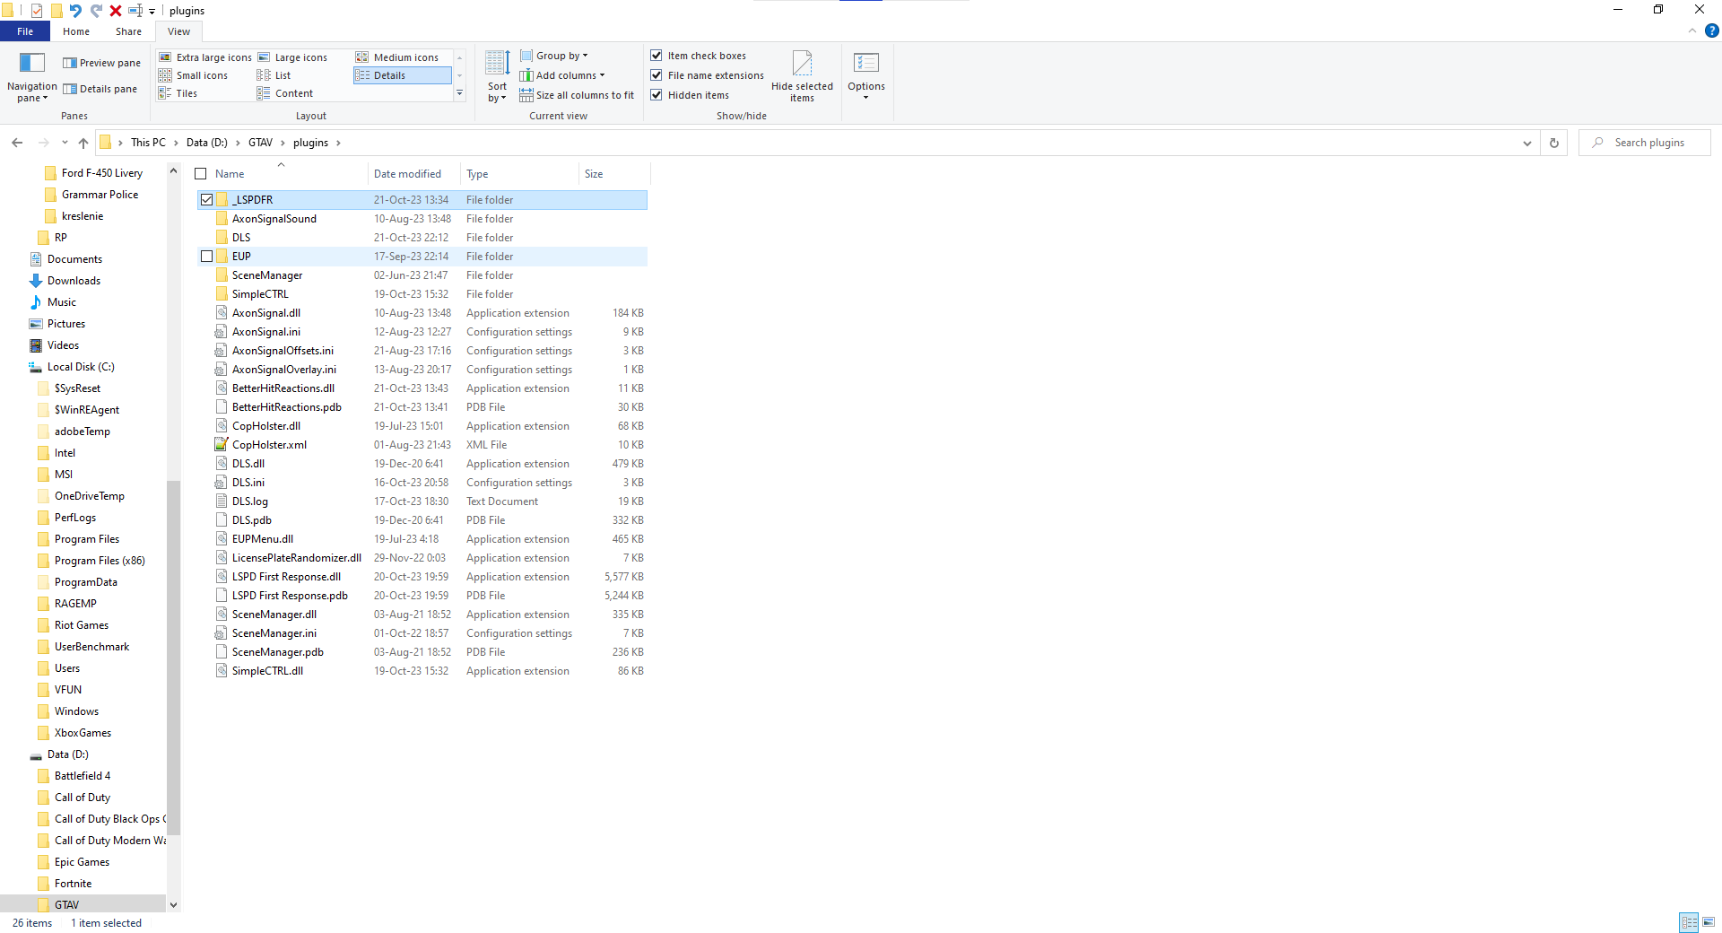Open the Sort by menu
Viewport: 1722px width, 933px height.
[497, 77]
